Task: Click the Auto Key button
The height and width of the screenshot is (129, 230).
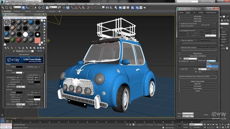Action: (186, 125)
